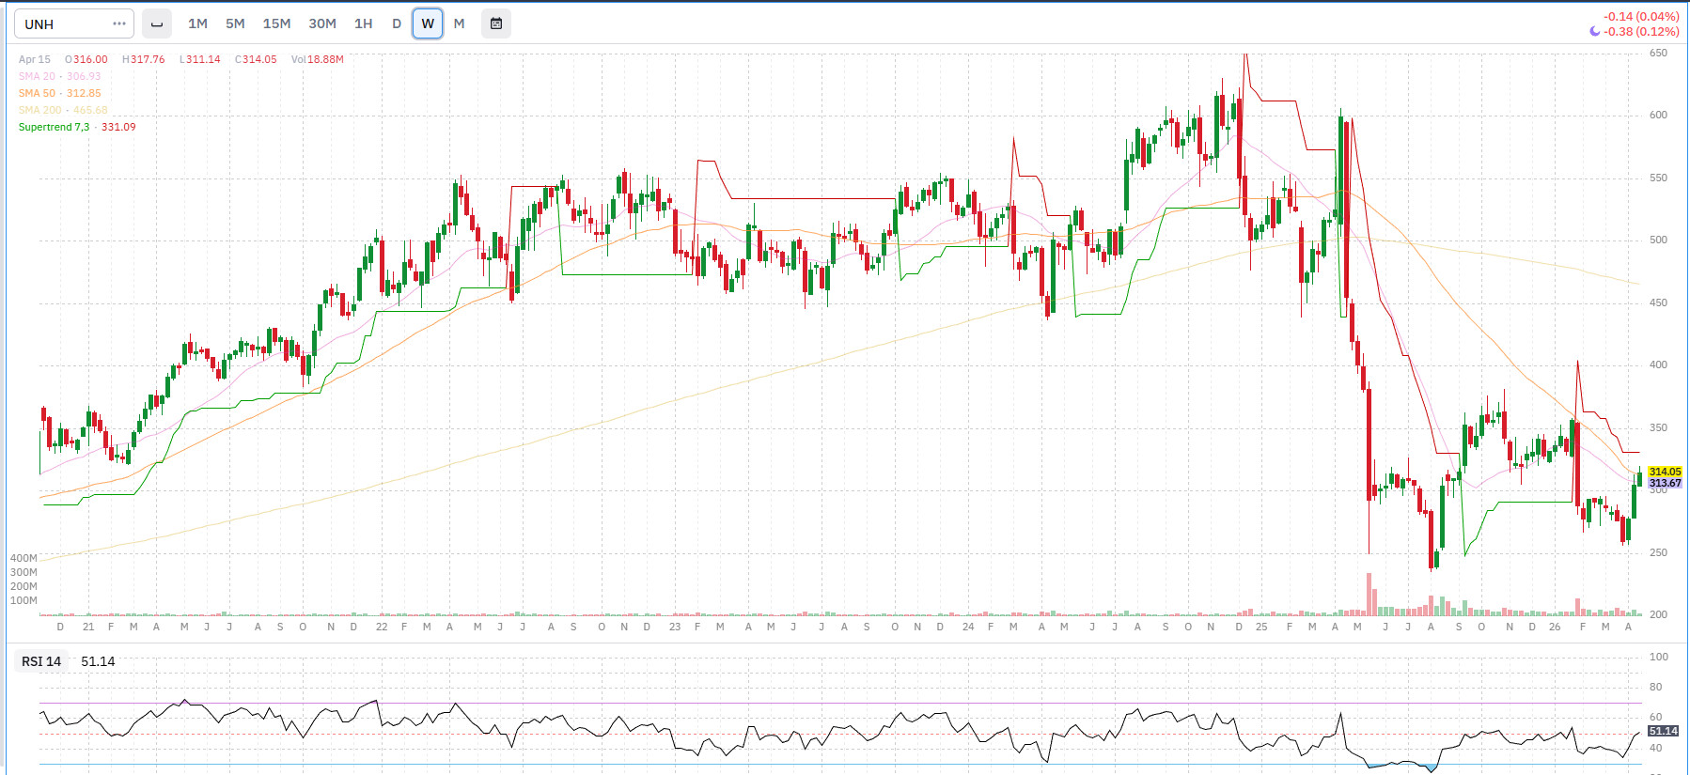Click the calendar date range icon

(496, 23)
